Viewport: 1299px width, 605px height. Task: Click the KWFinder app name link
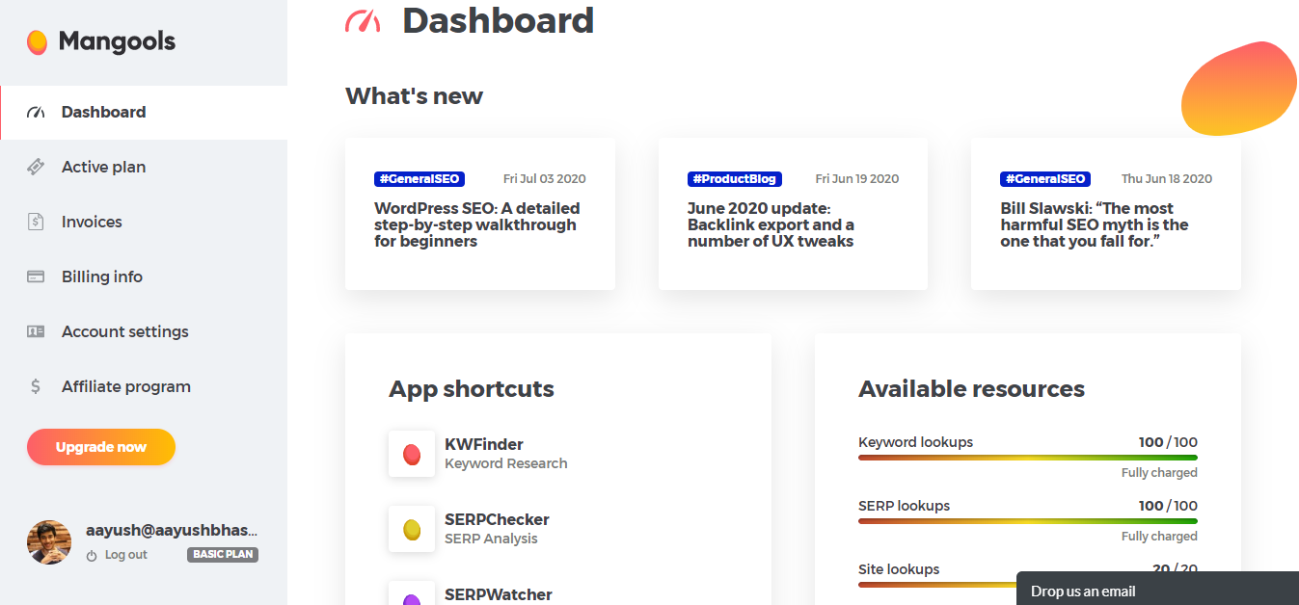tap(484, 444)
